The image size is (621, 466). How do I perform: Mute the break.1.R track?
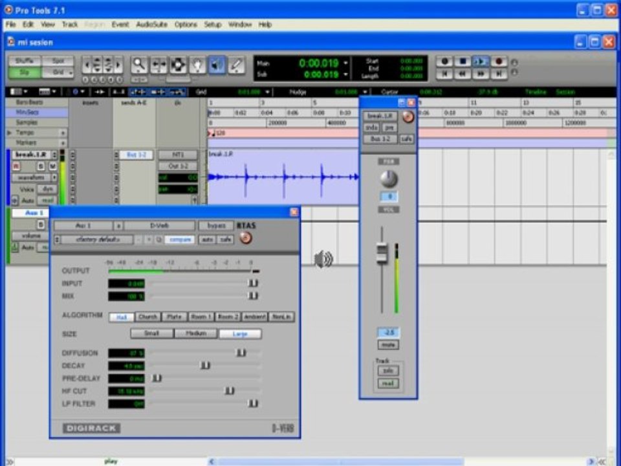[52, 166]
